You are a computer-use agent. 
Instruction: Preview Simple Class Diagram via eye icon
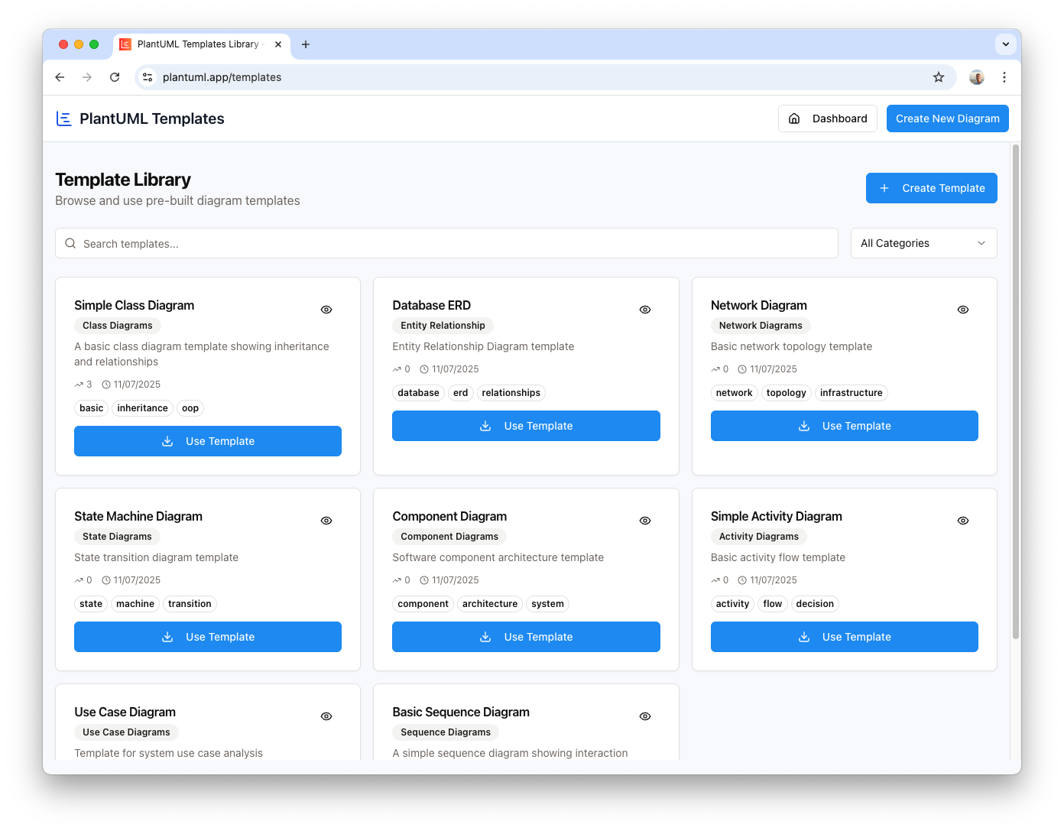click(x=326, y=310)
